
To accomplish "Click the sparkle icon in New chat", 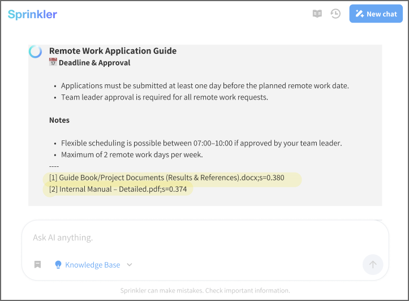I will 359,14.
